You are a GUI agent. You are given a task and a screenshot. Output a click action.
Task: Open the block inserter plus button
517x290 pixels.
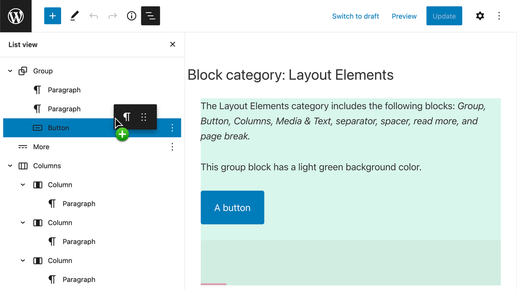(52, 16)
